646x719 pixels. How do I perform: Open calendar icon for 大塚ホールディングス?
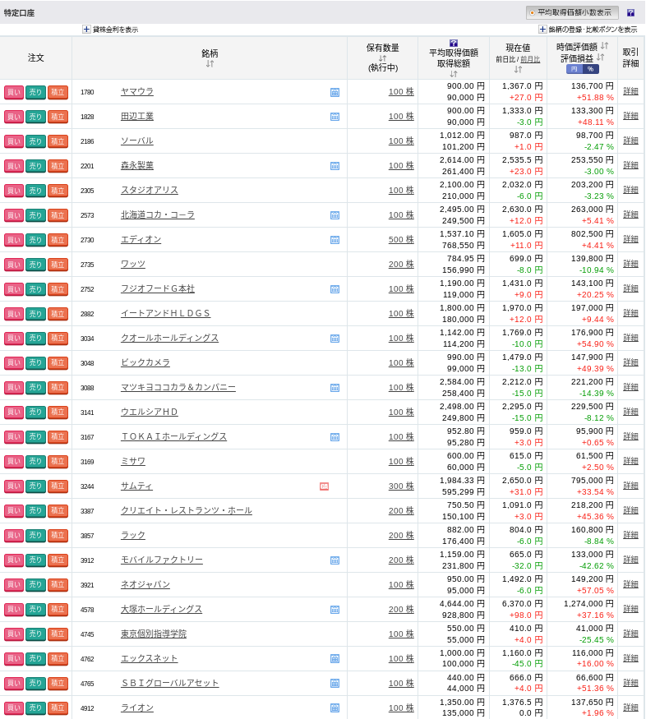(335, 610)
